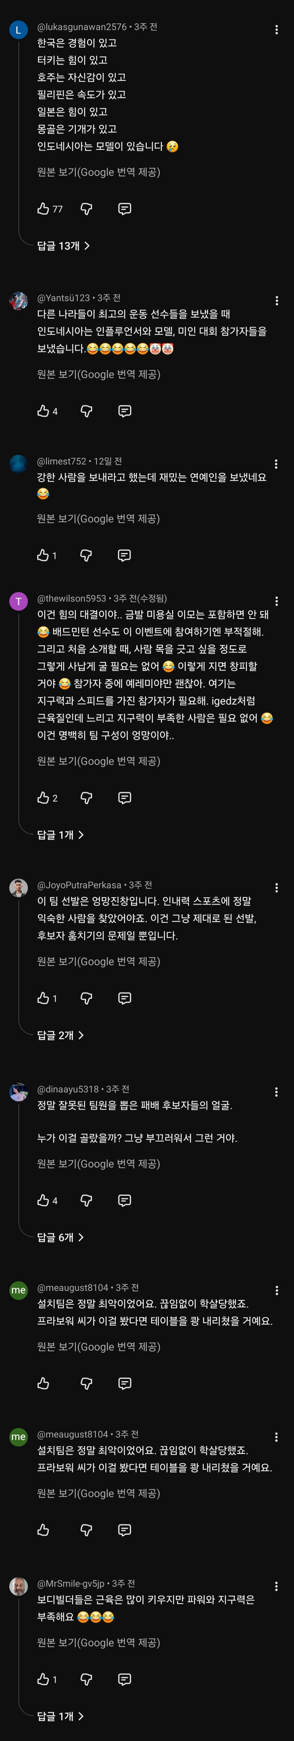Click thumbs-up on @thewilson5953's comment
This screenshot has height=1741, width=294.
click(43, 798)
